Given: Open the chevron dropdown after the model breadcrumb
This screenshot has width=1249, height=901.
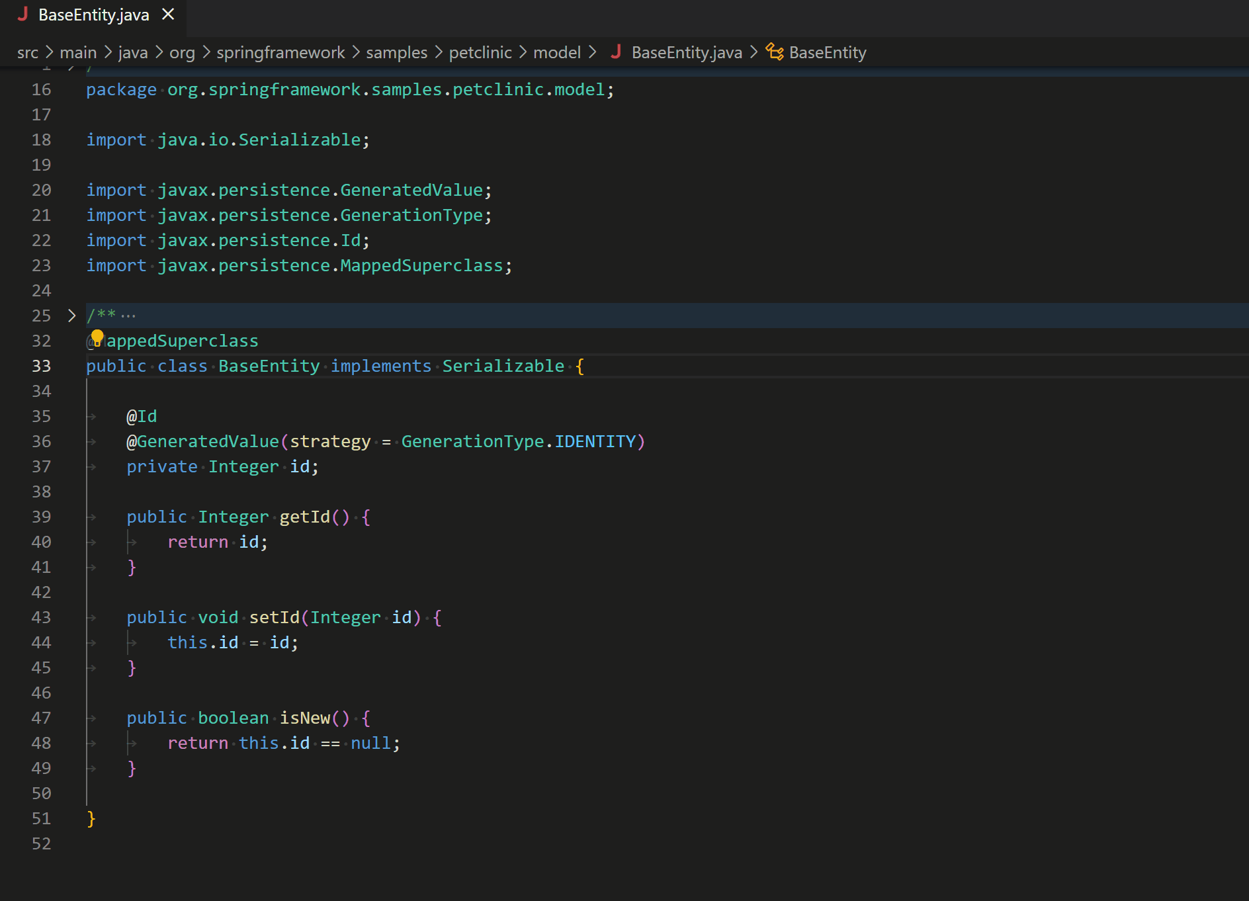Looking at the screenshot, I should (x=593, y=52).
